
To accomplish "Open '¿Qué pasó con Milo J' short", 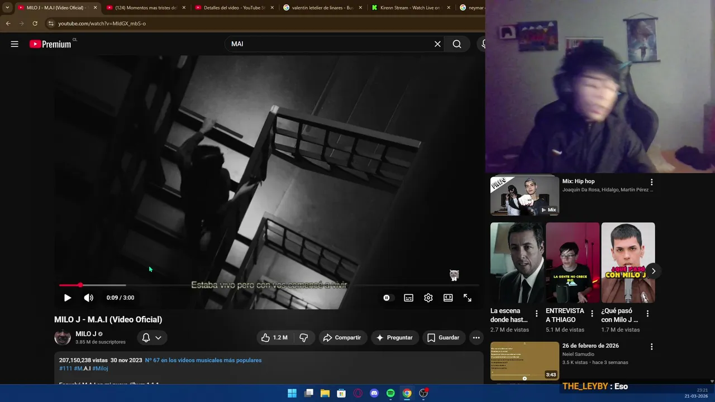I will coord(628,263).
